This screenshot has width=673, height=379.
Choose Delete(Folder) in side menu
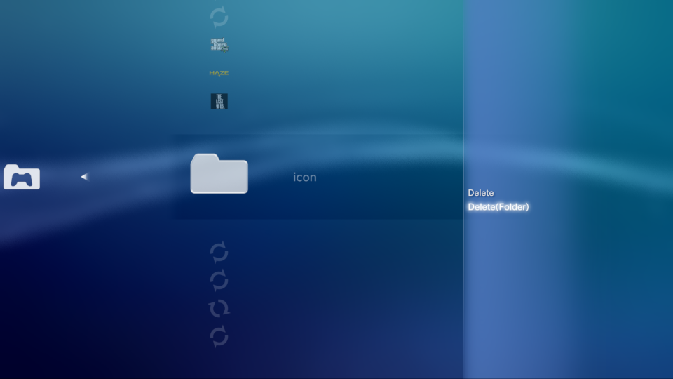[x=498, y=207]
